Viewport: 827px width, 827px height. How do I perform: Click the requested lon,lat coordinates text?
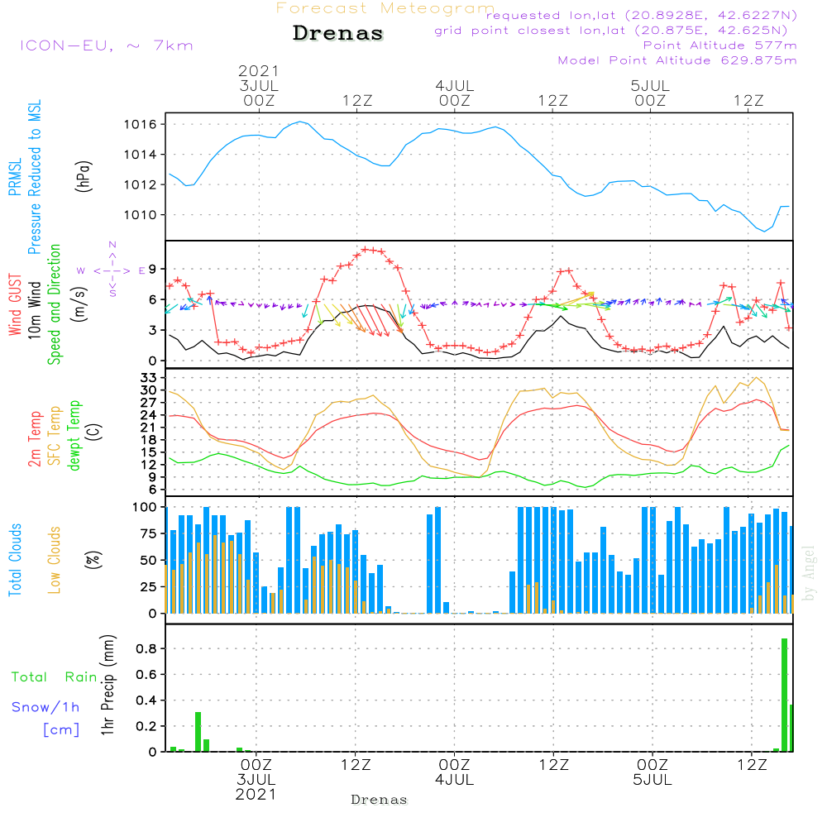point(641,15)
